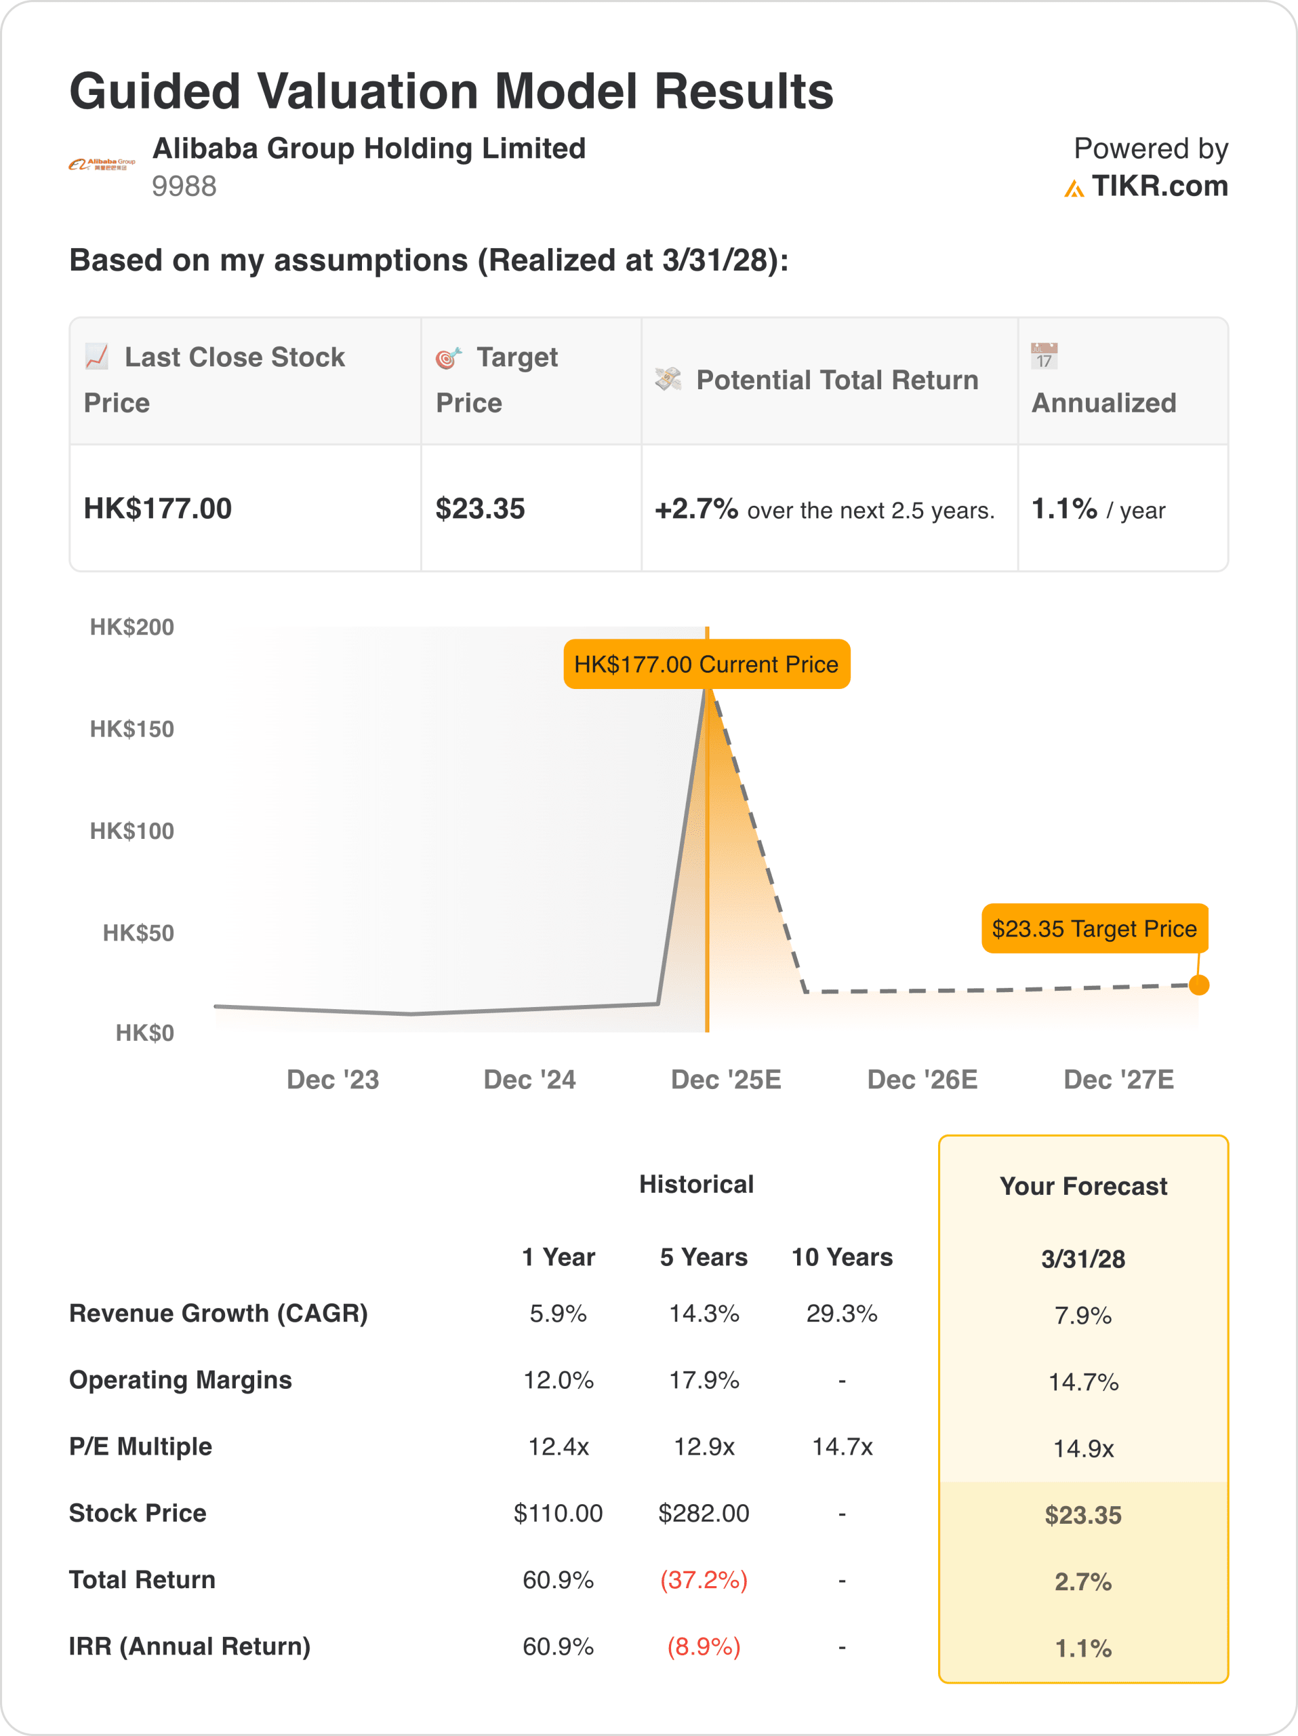
Task: Click the chart icon beside Last Close Stock Price
Action: [x=97, y=356]
